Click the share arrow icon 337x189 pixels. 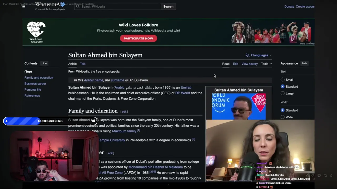(332, 175)
